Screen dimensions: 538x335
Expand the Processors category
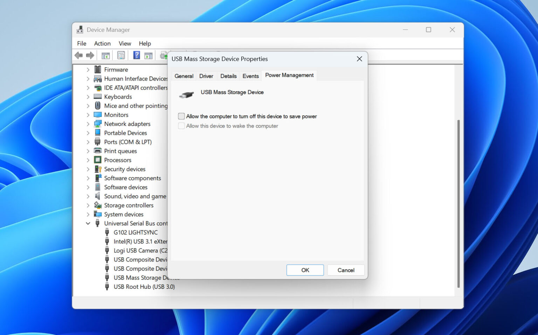click(x=88, y=160)
